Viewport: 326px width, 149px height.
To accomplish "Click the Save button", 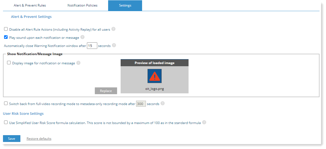I will 12,138.
